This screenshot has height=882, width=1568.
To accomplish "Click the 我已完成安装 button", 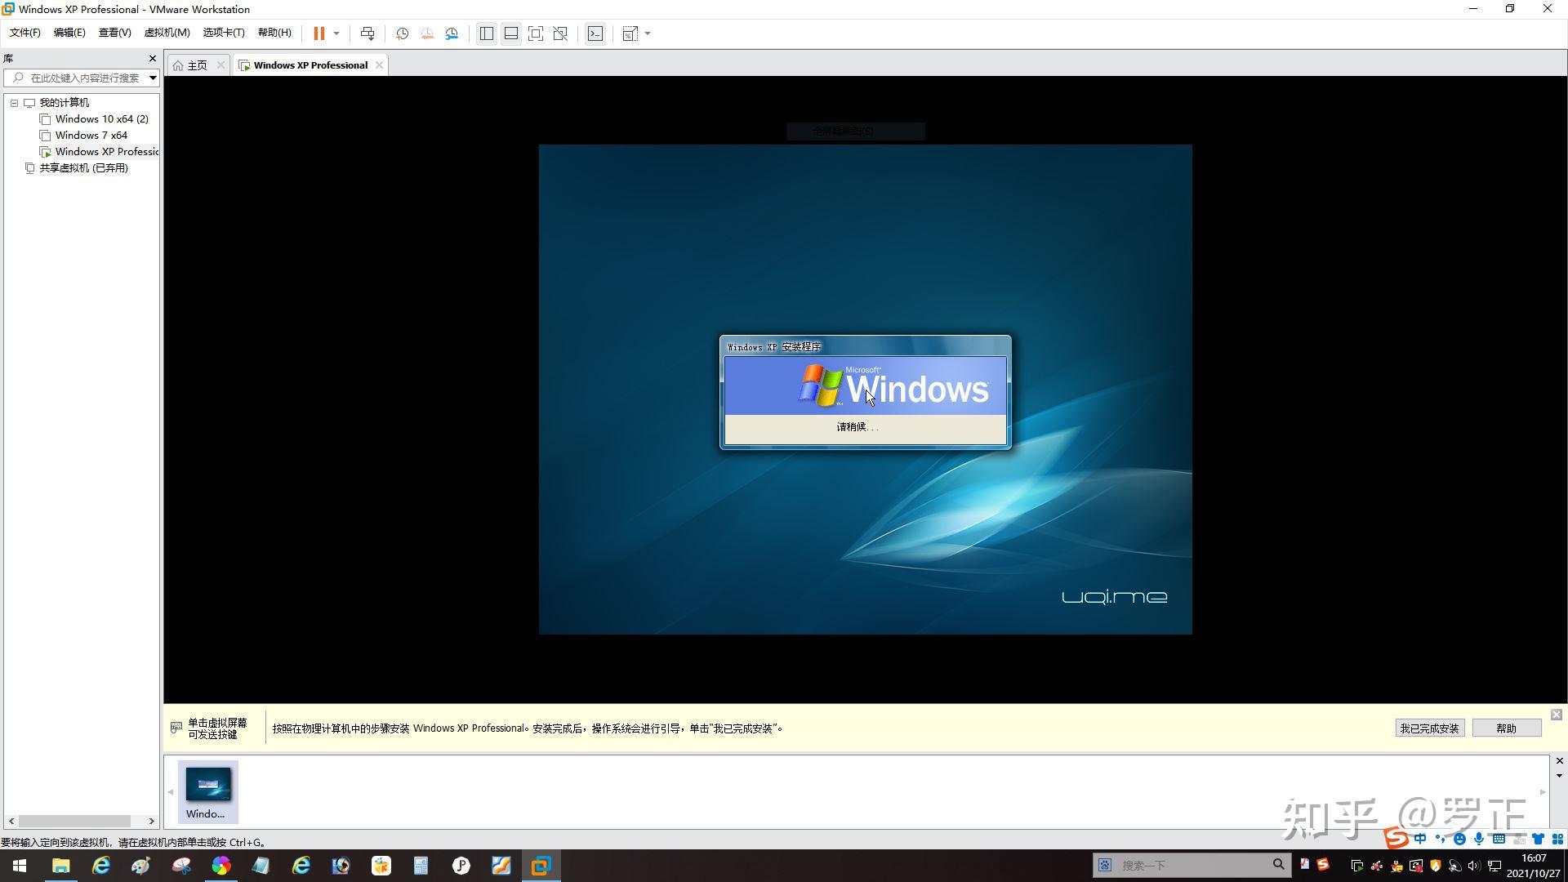I will [1429, 728].
